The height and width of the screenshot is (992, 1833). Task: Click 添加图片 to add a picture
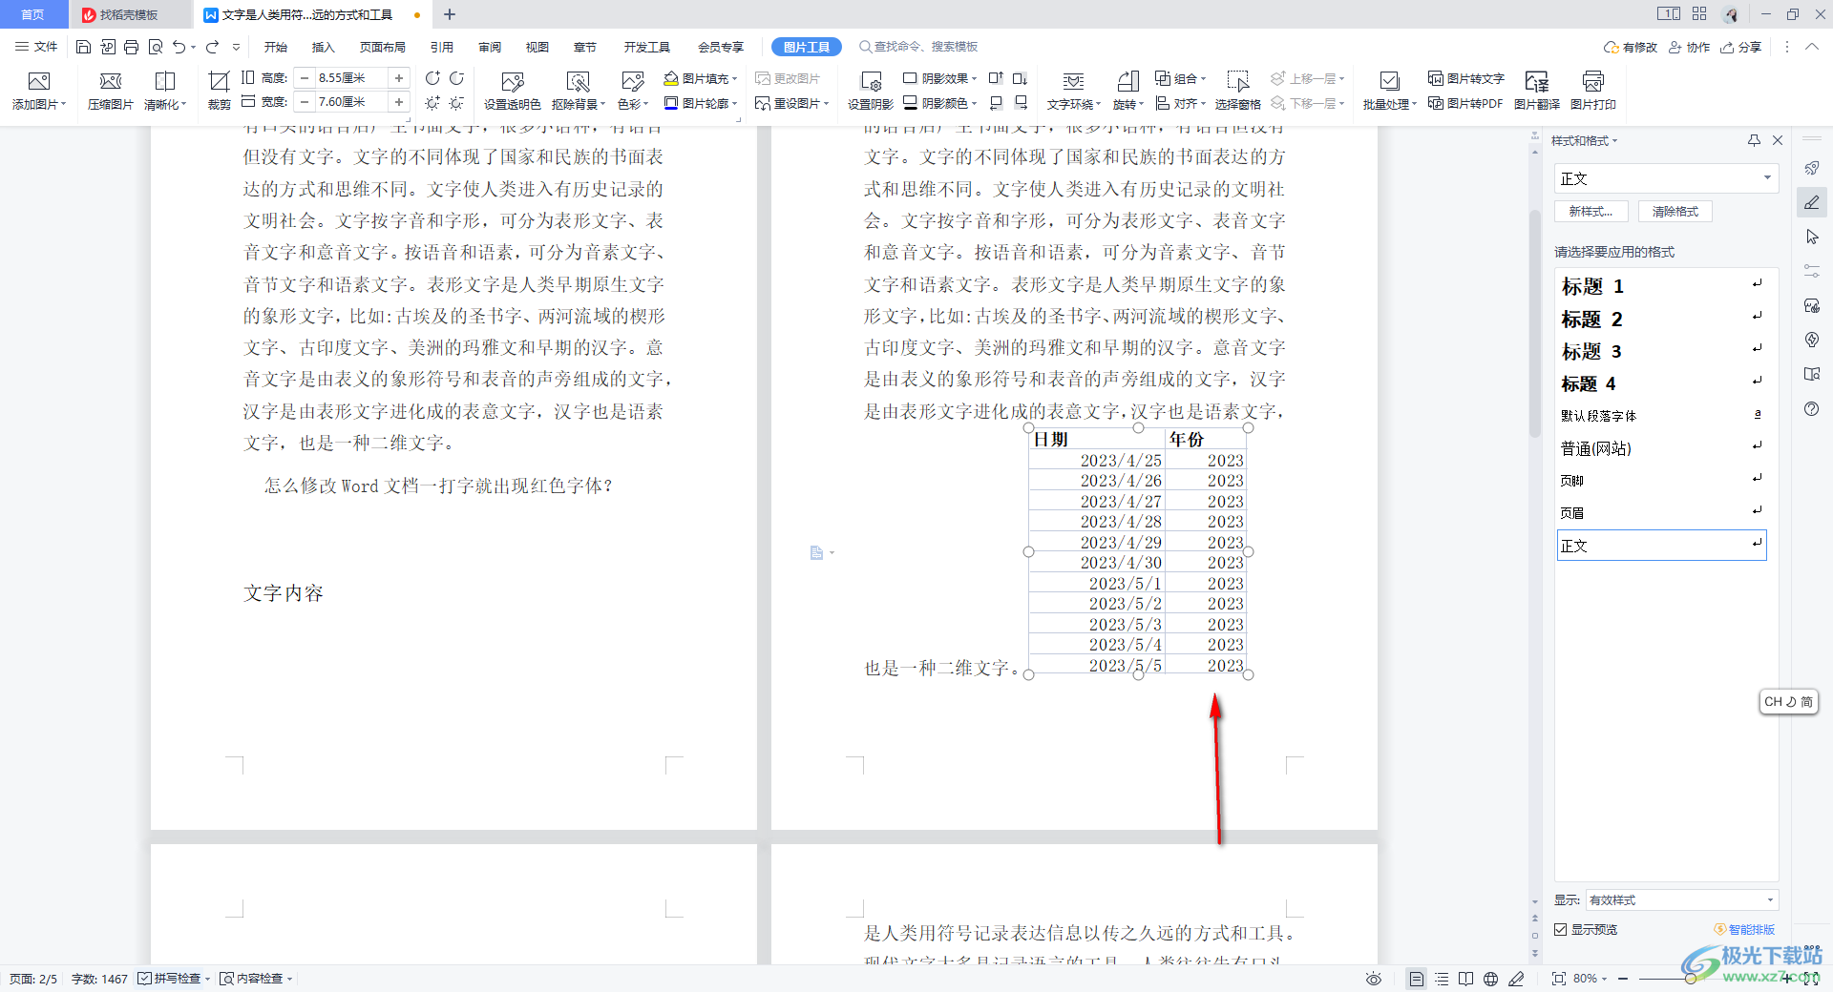(39, 92)
